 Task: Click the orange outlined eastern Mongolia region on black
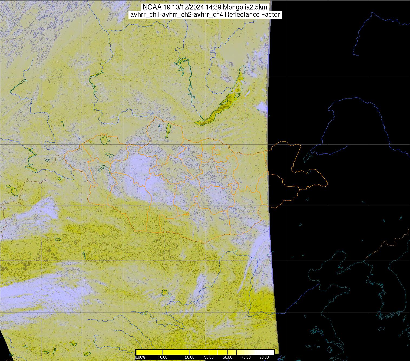pos(297,173)
